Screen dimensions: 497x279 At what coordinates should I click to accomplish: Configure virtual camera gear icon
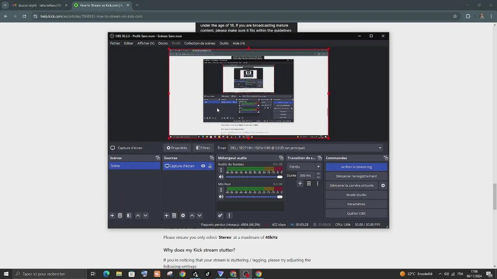[x=383, y=186]
